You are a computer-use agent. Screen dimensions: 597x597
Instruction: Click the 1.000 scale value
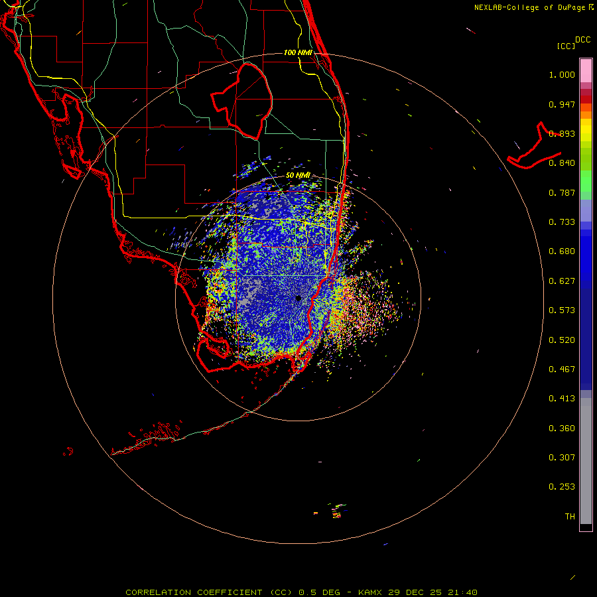pos(562,74)
